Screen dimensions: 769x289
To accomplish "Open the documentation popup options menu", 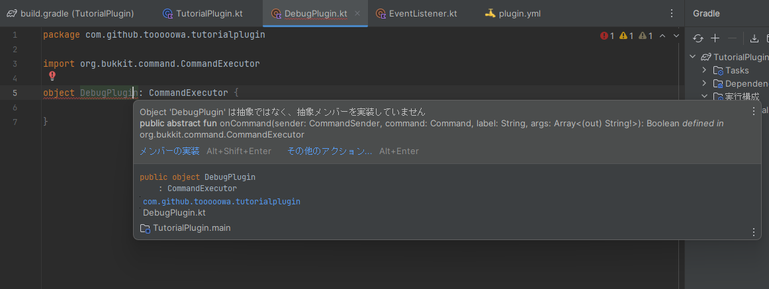I will (x=754, y=231).
